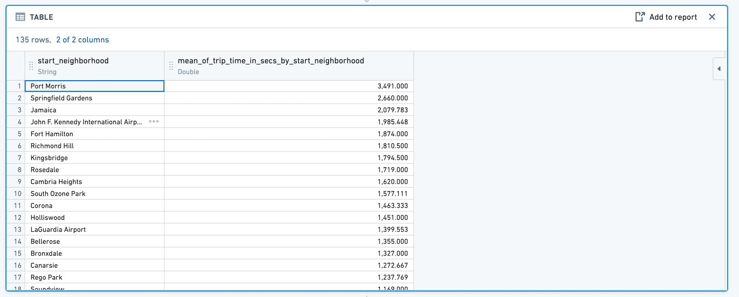
Task: Click row number 17
Action: (18, 277)
